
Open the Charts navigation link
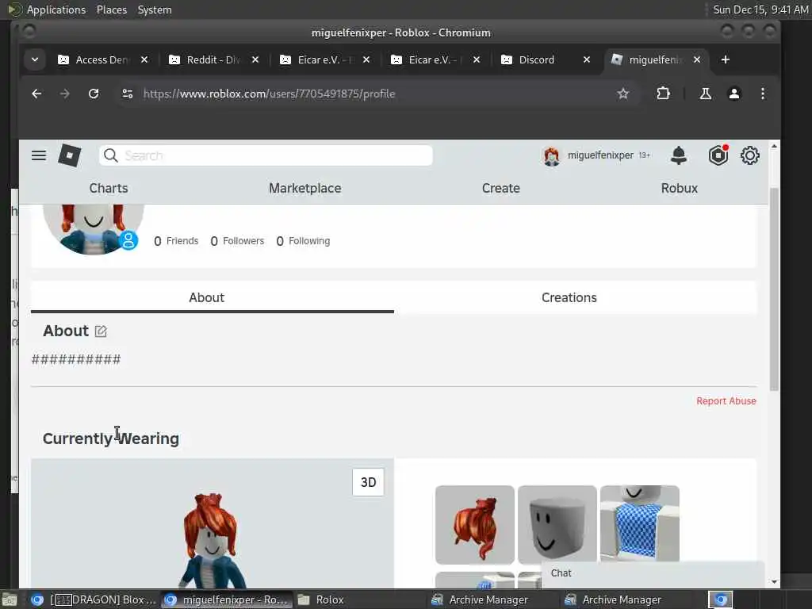pyautogui.click(x=108, y=189)
